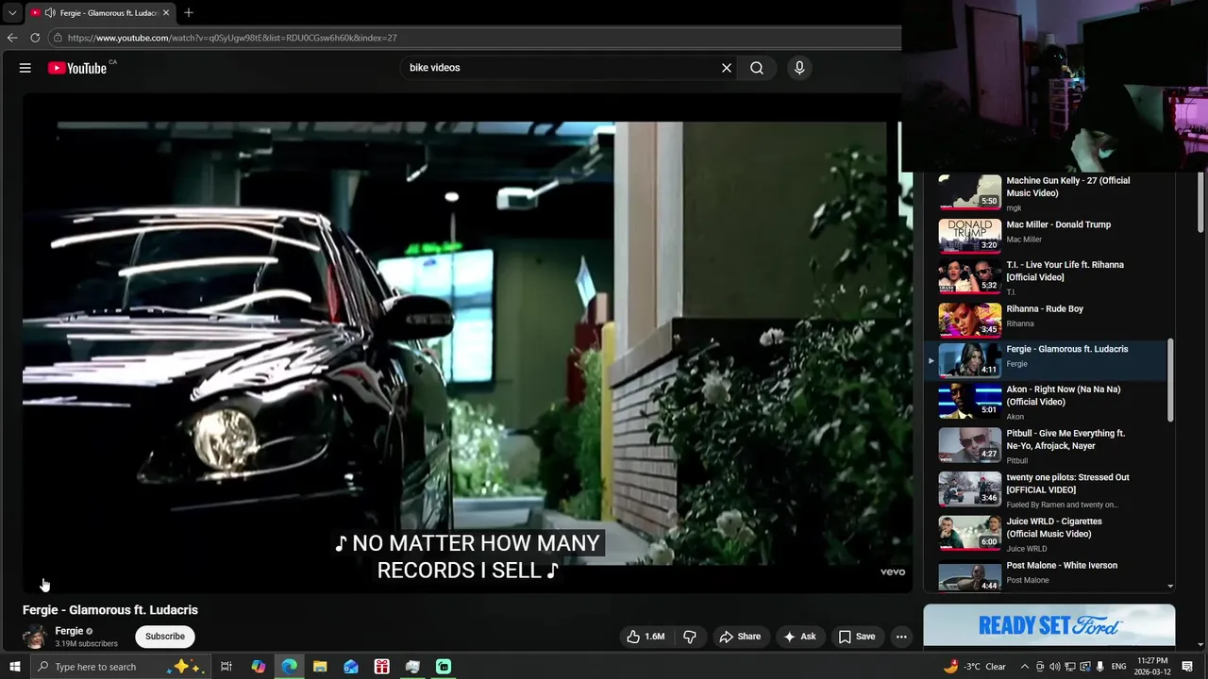The height and width of the screenshot is (679, 1208).
Task: Open the teal taskbar app icon
Action: pos(444,667)
